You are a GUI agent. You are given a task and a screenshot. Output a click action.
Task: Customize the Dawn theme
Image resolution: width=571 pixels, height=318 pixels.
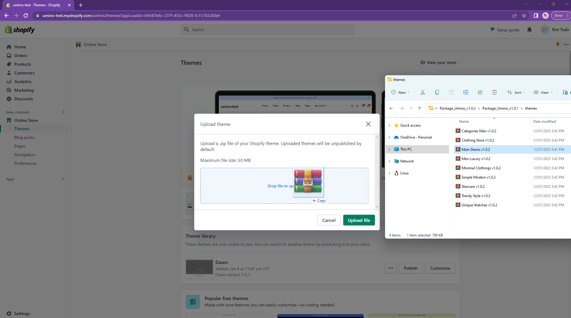click(440, 268)
